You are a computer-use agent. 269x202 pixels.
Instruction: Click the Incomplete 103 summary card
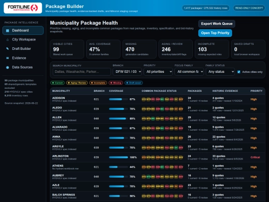212,49
